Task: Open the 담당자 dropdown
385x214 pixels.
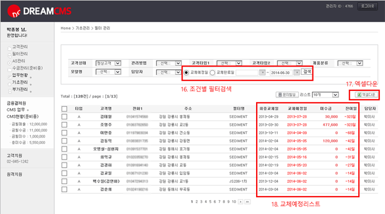Action: (x=169, y=72)
